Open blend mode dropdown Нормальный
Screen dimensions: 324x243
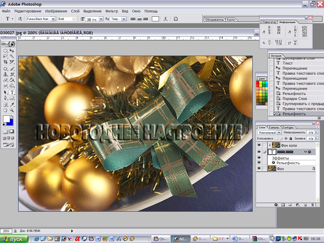click(279, 132)
